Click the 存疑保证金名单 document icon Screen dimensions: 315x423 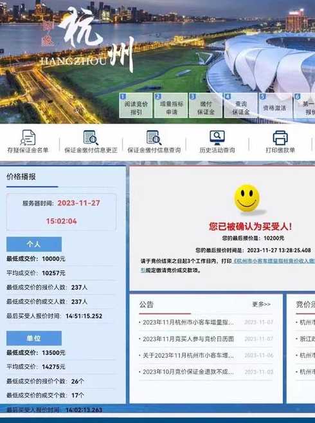tap(28, 138)
